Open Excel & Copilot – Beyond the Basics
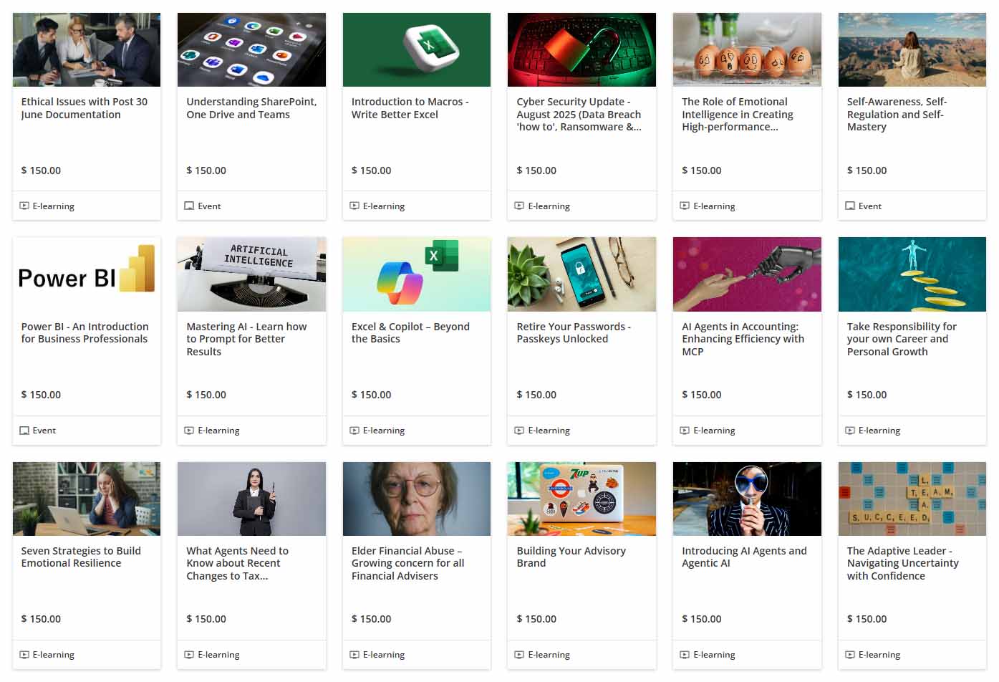Viewport: 999px width, 682px height. 410,332
